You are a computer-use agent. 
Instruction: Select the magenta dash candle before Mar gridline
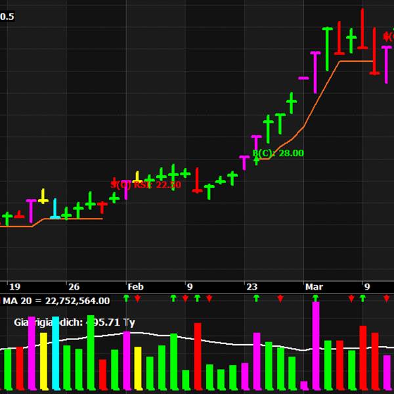click(303, 78)
